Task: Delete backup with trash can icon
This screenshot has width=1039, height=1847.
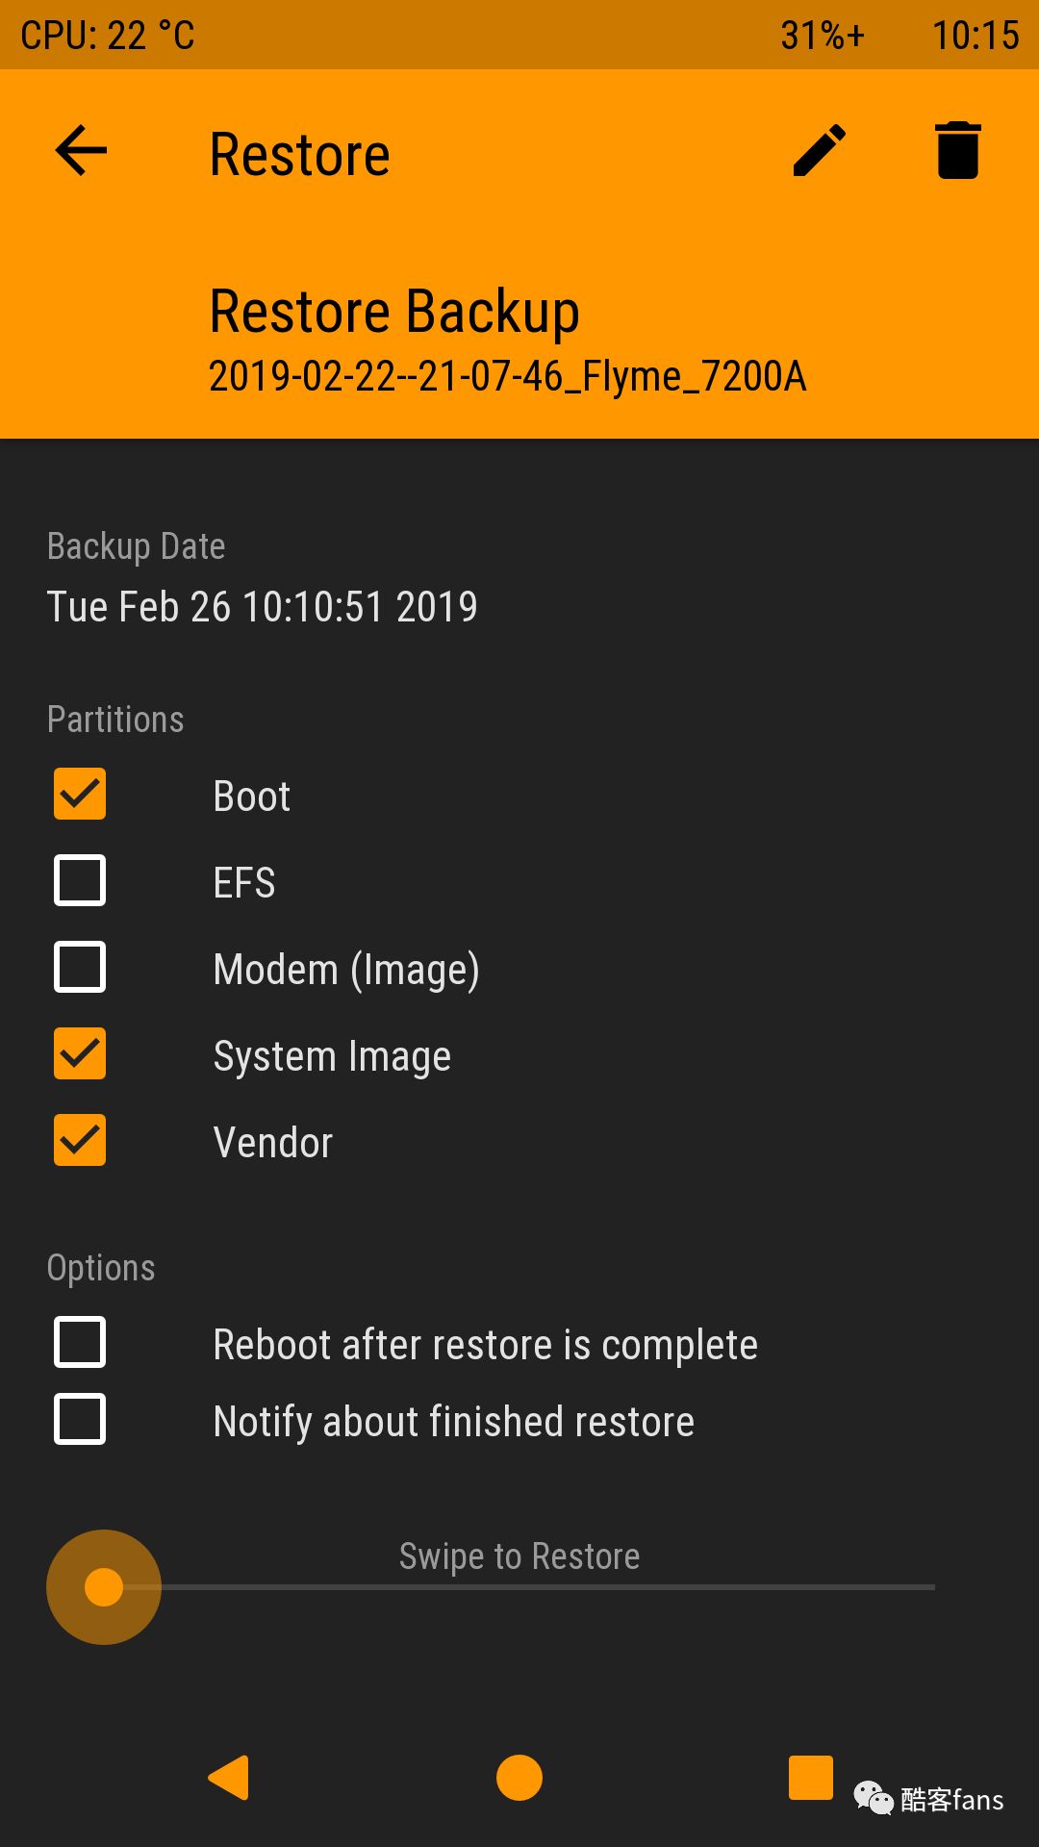Action: tap(958, 151)
